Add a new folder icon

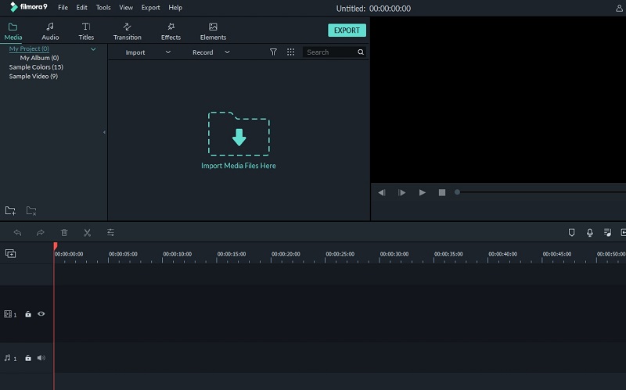pos(10,210)
